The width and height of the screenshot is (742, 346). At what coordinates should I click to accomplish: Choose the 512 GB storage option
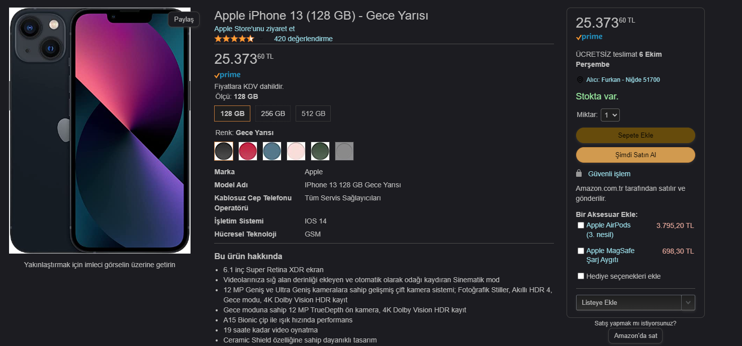(x=313, y=113)
